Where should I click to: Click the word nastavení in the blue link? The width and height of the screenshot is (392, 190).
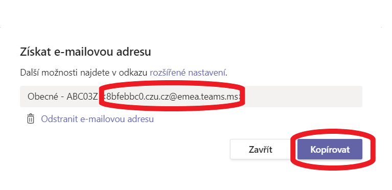207,73
